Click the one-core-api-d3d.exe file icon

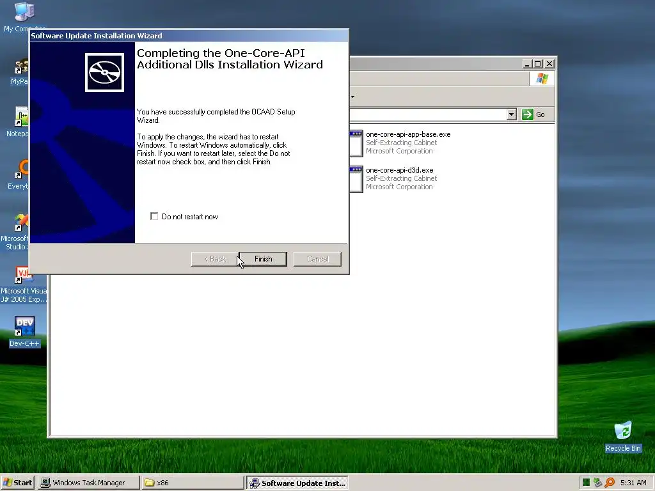point(356,179)
